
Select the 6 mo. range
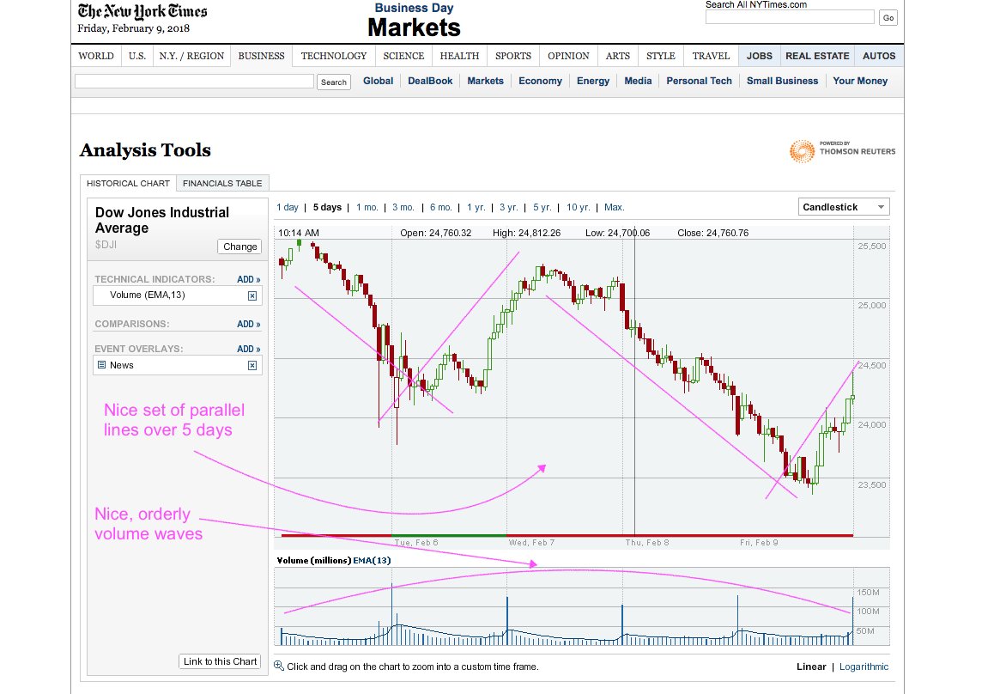440,207
